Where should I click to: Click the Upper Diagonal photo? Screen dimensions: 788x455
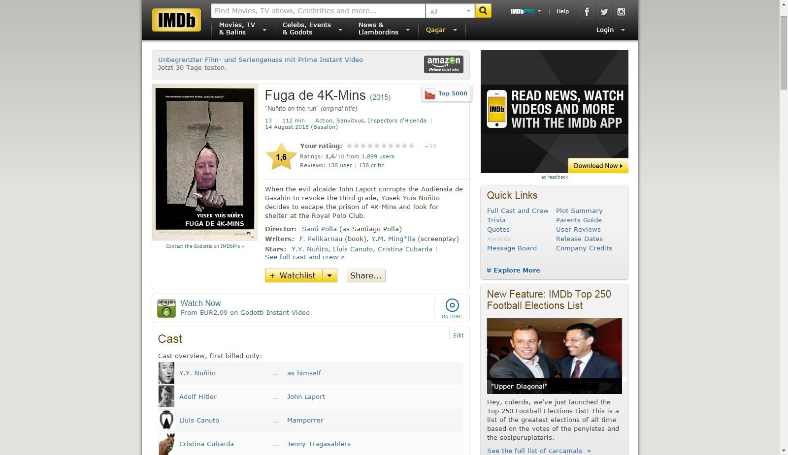[x=555, y=356]
